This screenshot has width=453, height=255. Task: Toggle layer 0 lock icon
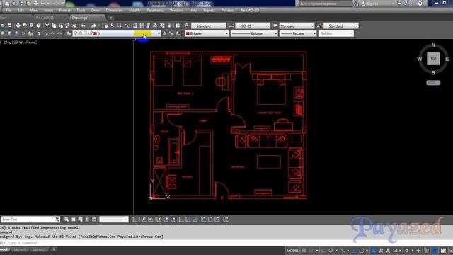coord(90,33)
